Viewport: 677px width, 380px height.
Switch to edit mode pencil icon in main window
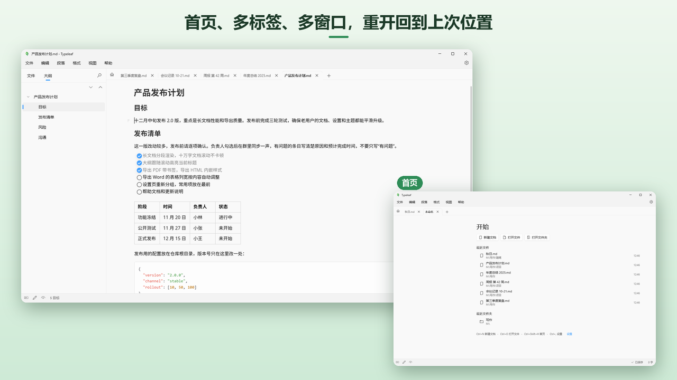pos(34,298)
